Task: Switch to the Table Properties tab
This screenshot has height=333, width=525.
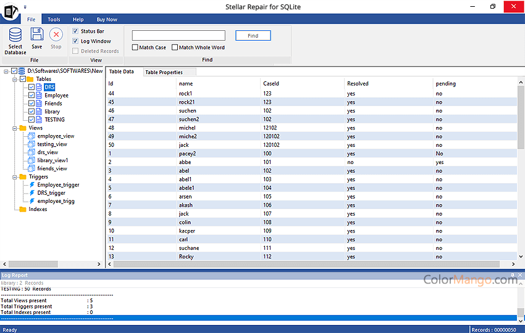Action: pos(164,72)
